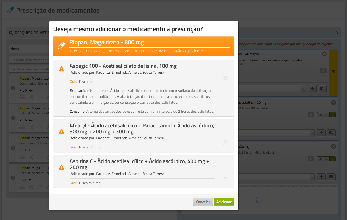Open the dropdown arrow on the 40 mg/ml card
Viewport: 347px width, 220px height.
(303, 89)
